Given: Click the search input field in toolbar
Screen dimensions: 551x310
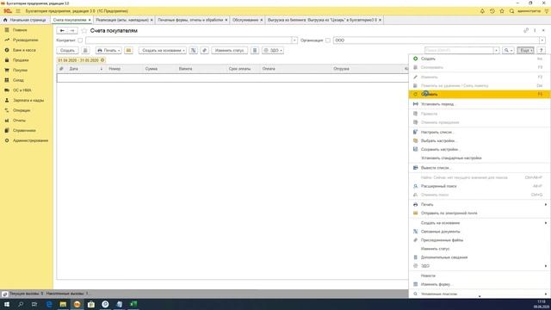Looking at the screenshot, I should pos(459,51).
